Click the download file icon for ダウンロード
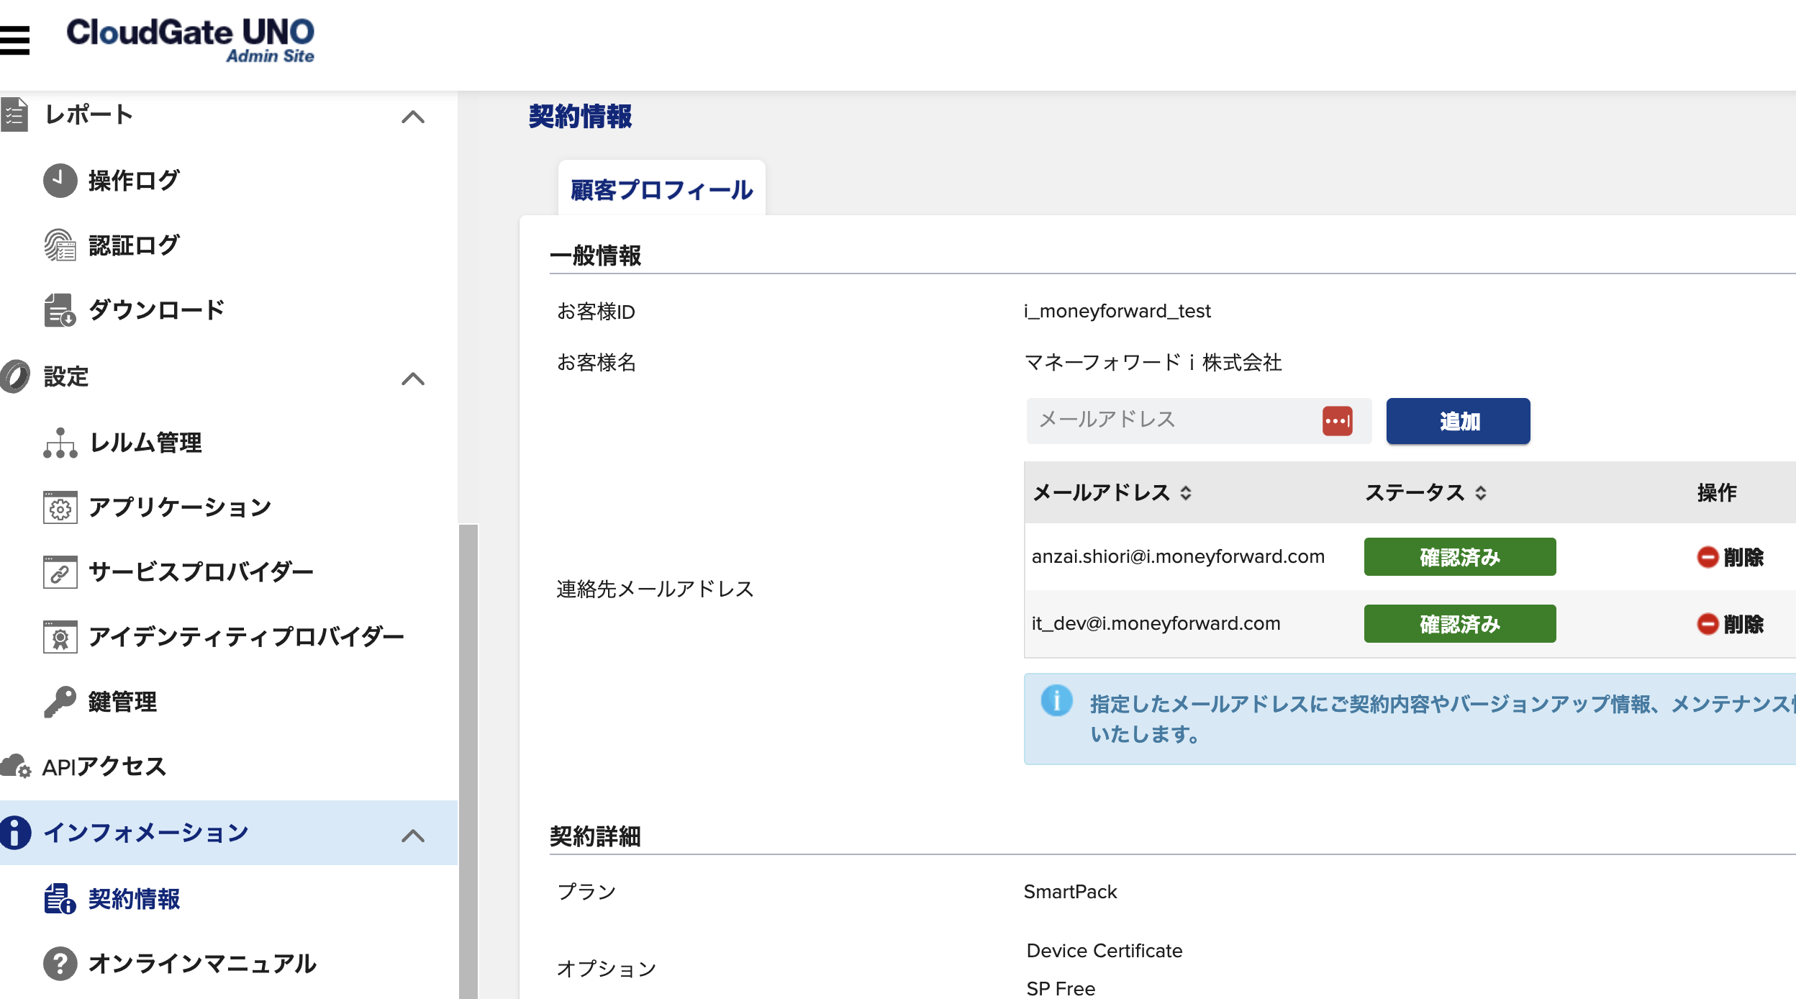This screenshot has width=1796, height=999. click(60, 310)
